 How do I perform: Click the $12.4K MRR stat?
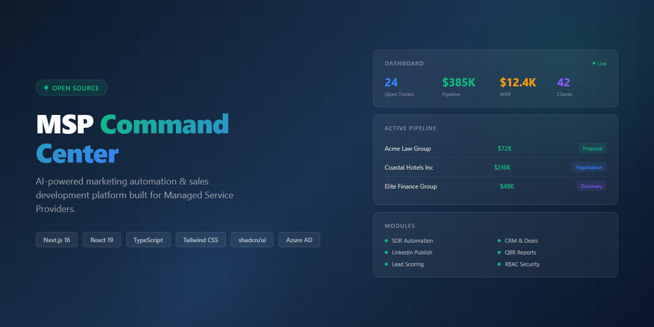[x=518, y=87]
